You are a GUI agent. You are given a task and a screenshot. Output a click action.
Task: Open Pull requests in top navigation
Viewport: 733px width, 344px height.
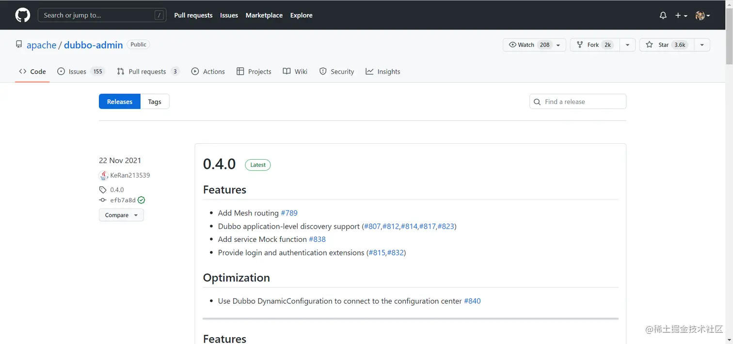(193, 15)
